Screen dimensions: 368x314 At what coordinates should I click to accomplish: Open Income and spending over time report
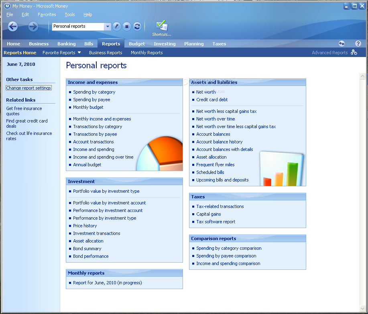103,157
